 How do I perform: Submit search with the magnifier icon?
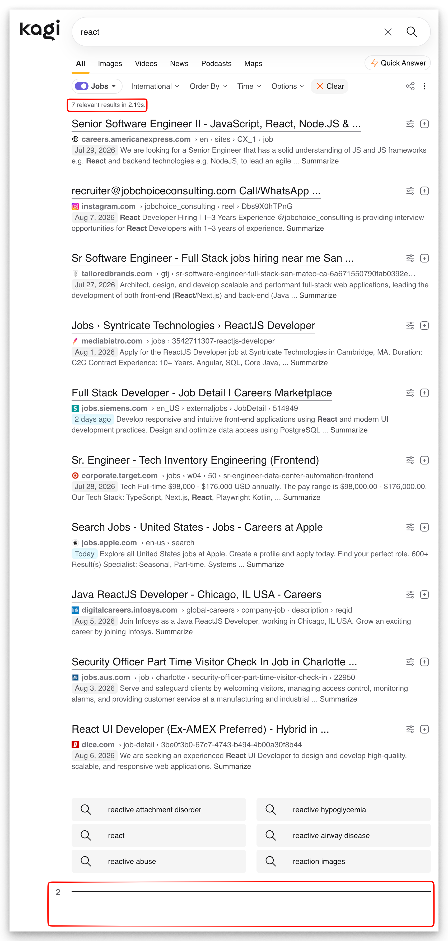412,32
